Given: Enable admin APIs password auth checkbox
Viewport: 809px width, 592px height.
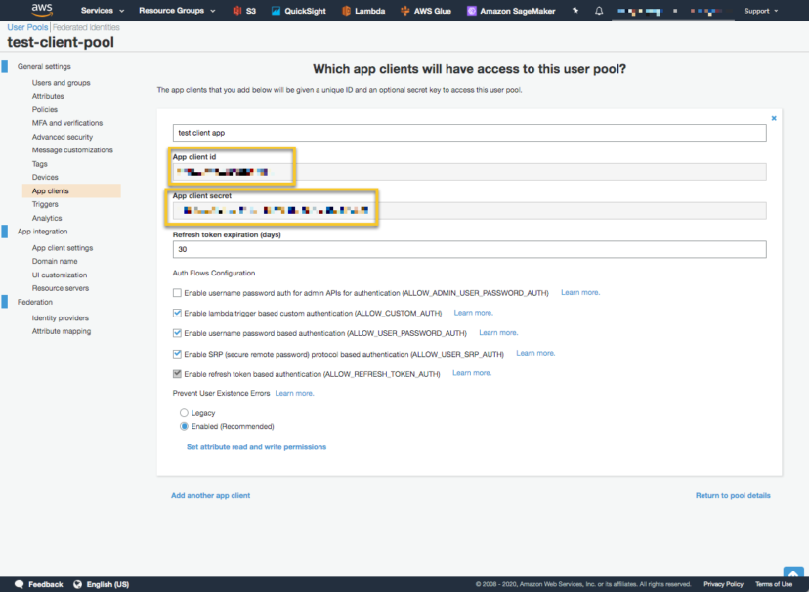Looking at the screenshot, I should 177,293.
